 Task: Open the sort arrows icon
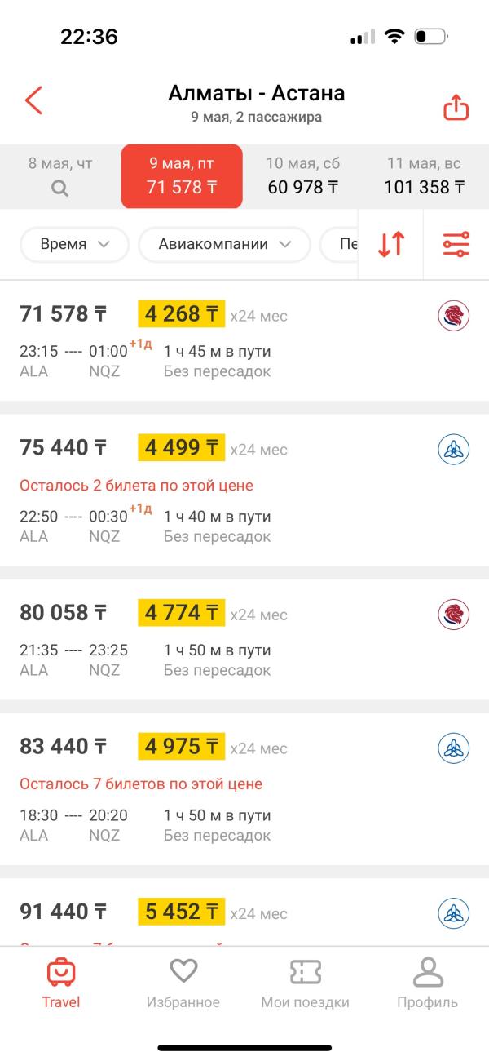click(x=391, y=244)
